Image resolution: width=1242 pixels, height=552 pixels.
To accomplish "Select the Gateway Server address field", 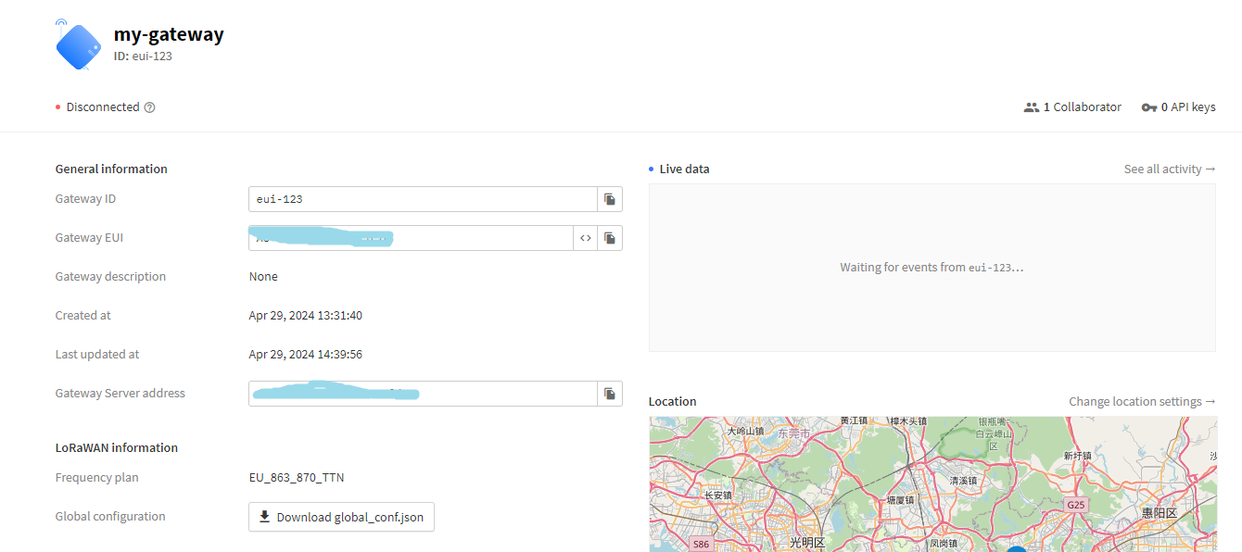I will [423, 394].
